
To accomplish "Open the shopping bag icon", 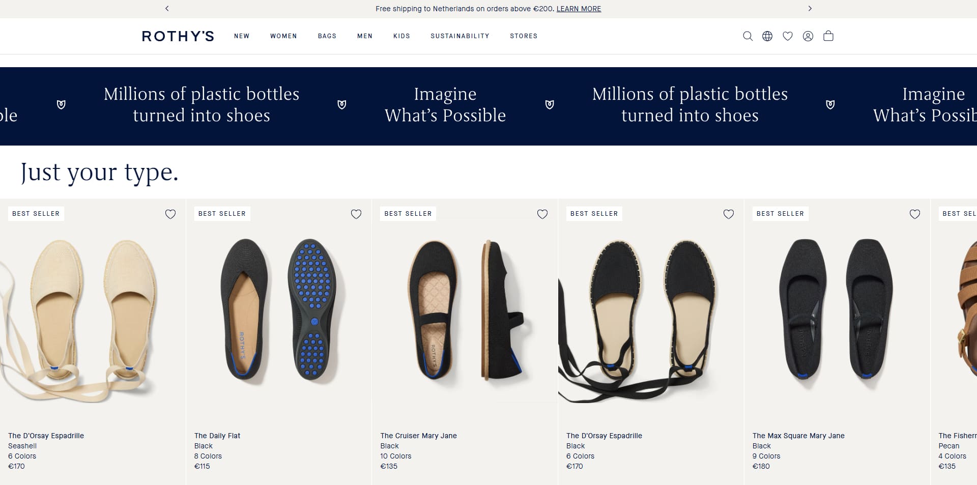I will 828,36.
